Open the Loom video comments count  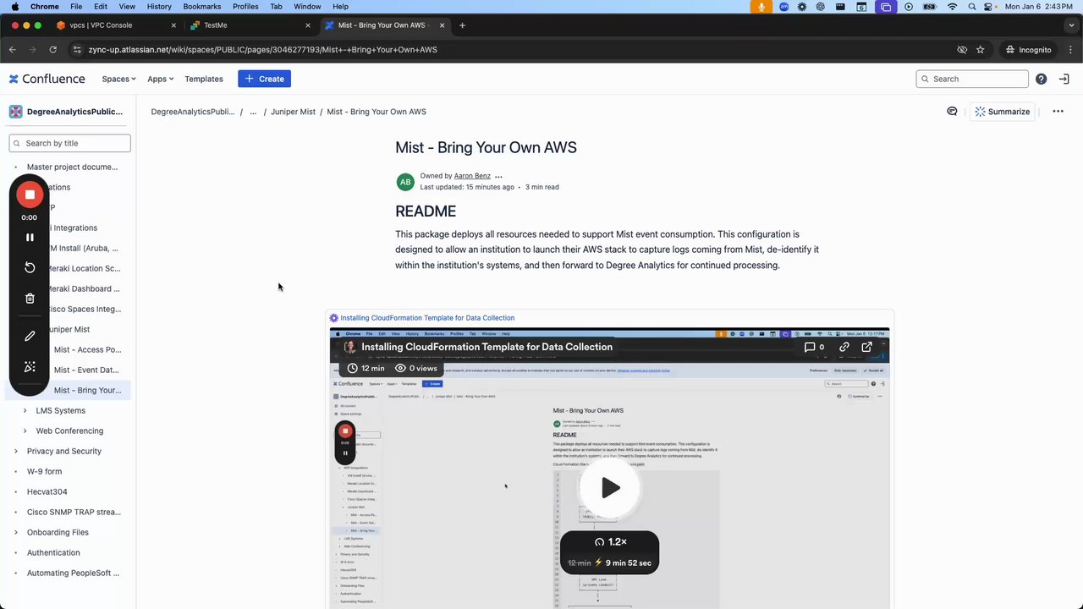coord(815,347)
